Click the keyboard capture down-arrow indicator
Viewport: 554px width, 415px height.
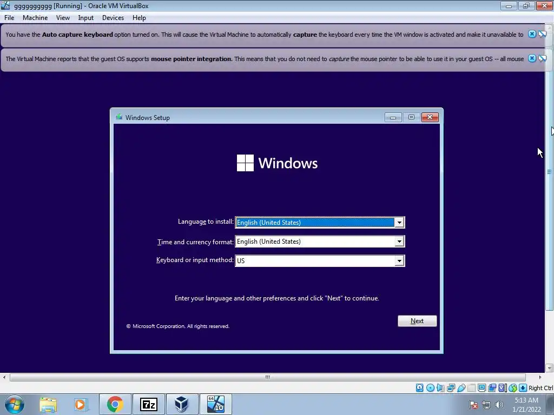(x=523, y=388)
